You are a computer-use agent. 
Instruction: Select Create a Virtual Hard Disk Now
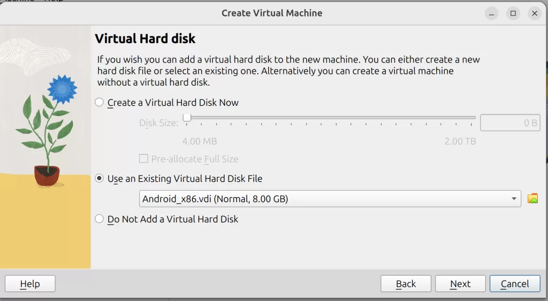pyautogui.click(x=100, y=102)
